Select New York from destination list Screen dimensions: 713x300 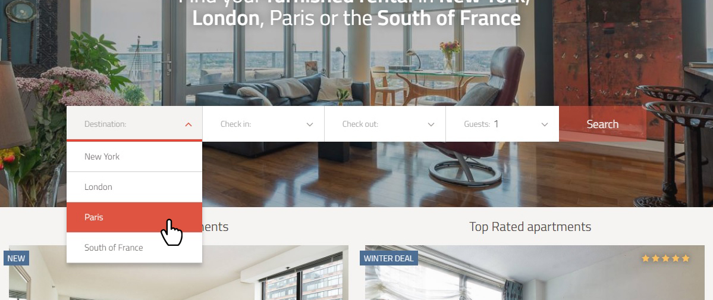(x=134, y=157)
